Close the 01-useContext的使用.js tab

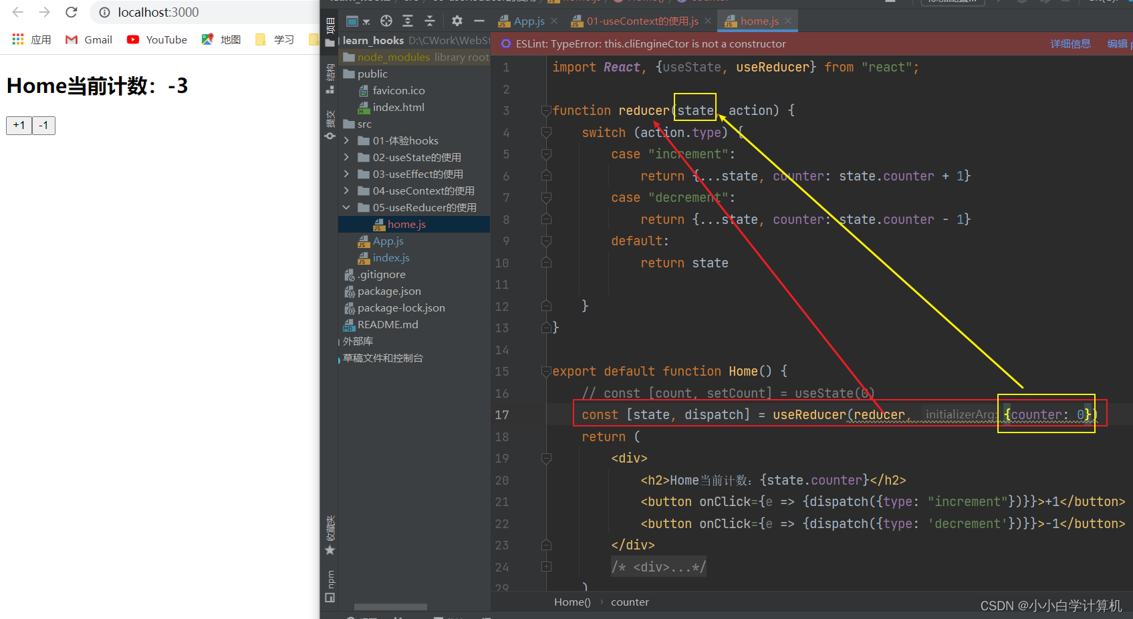[708, 21]
